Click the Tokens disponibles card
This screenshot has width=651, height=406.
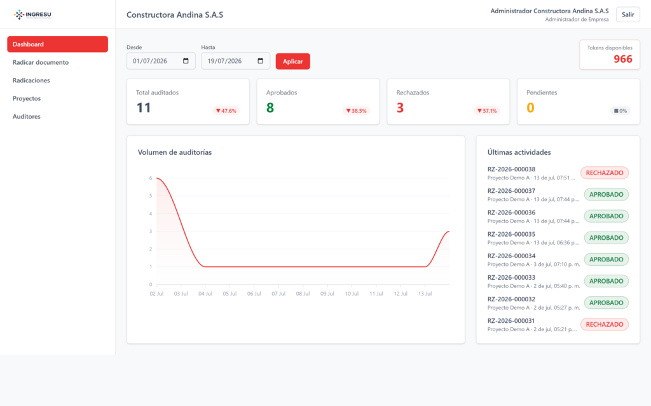point(610,55)
